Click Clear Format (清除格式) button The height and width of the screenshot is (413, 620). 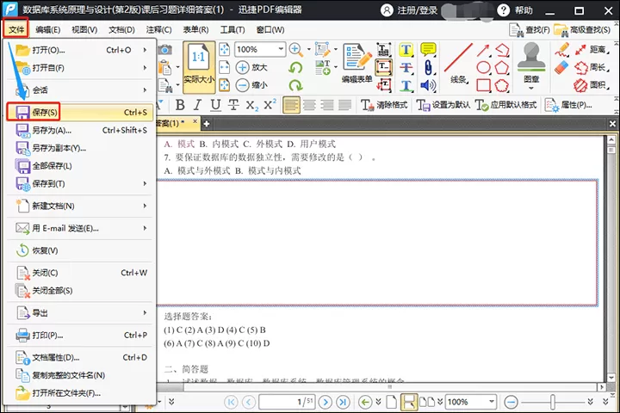(x=384, y=105)
